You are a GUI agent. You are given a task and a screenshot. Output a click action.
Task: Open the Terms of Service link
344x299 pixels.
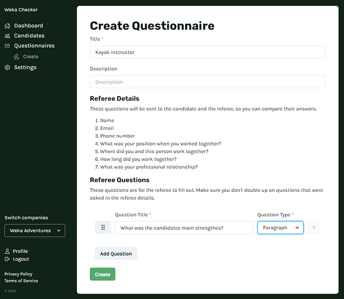point(21,281)
